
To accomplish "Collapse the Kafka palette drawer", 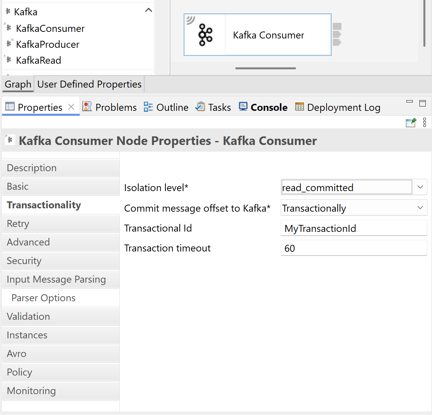I will [x=149, y=10].
